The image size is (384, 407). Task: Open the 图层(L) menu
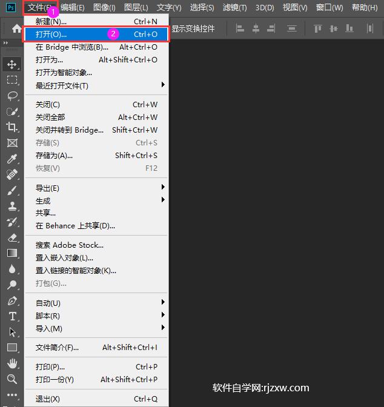[136, 8]
